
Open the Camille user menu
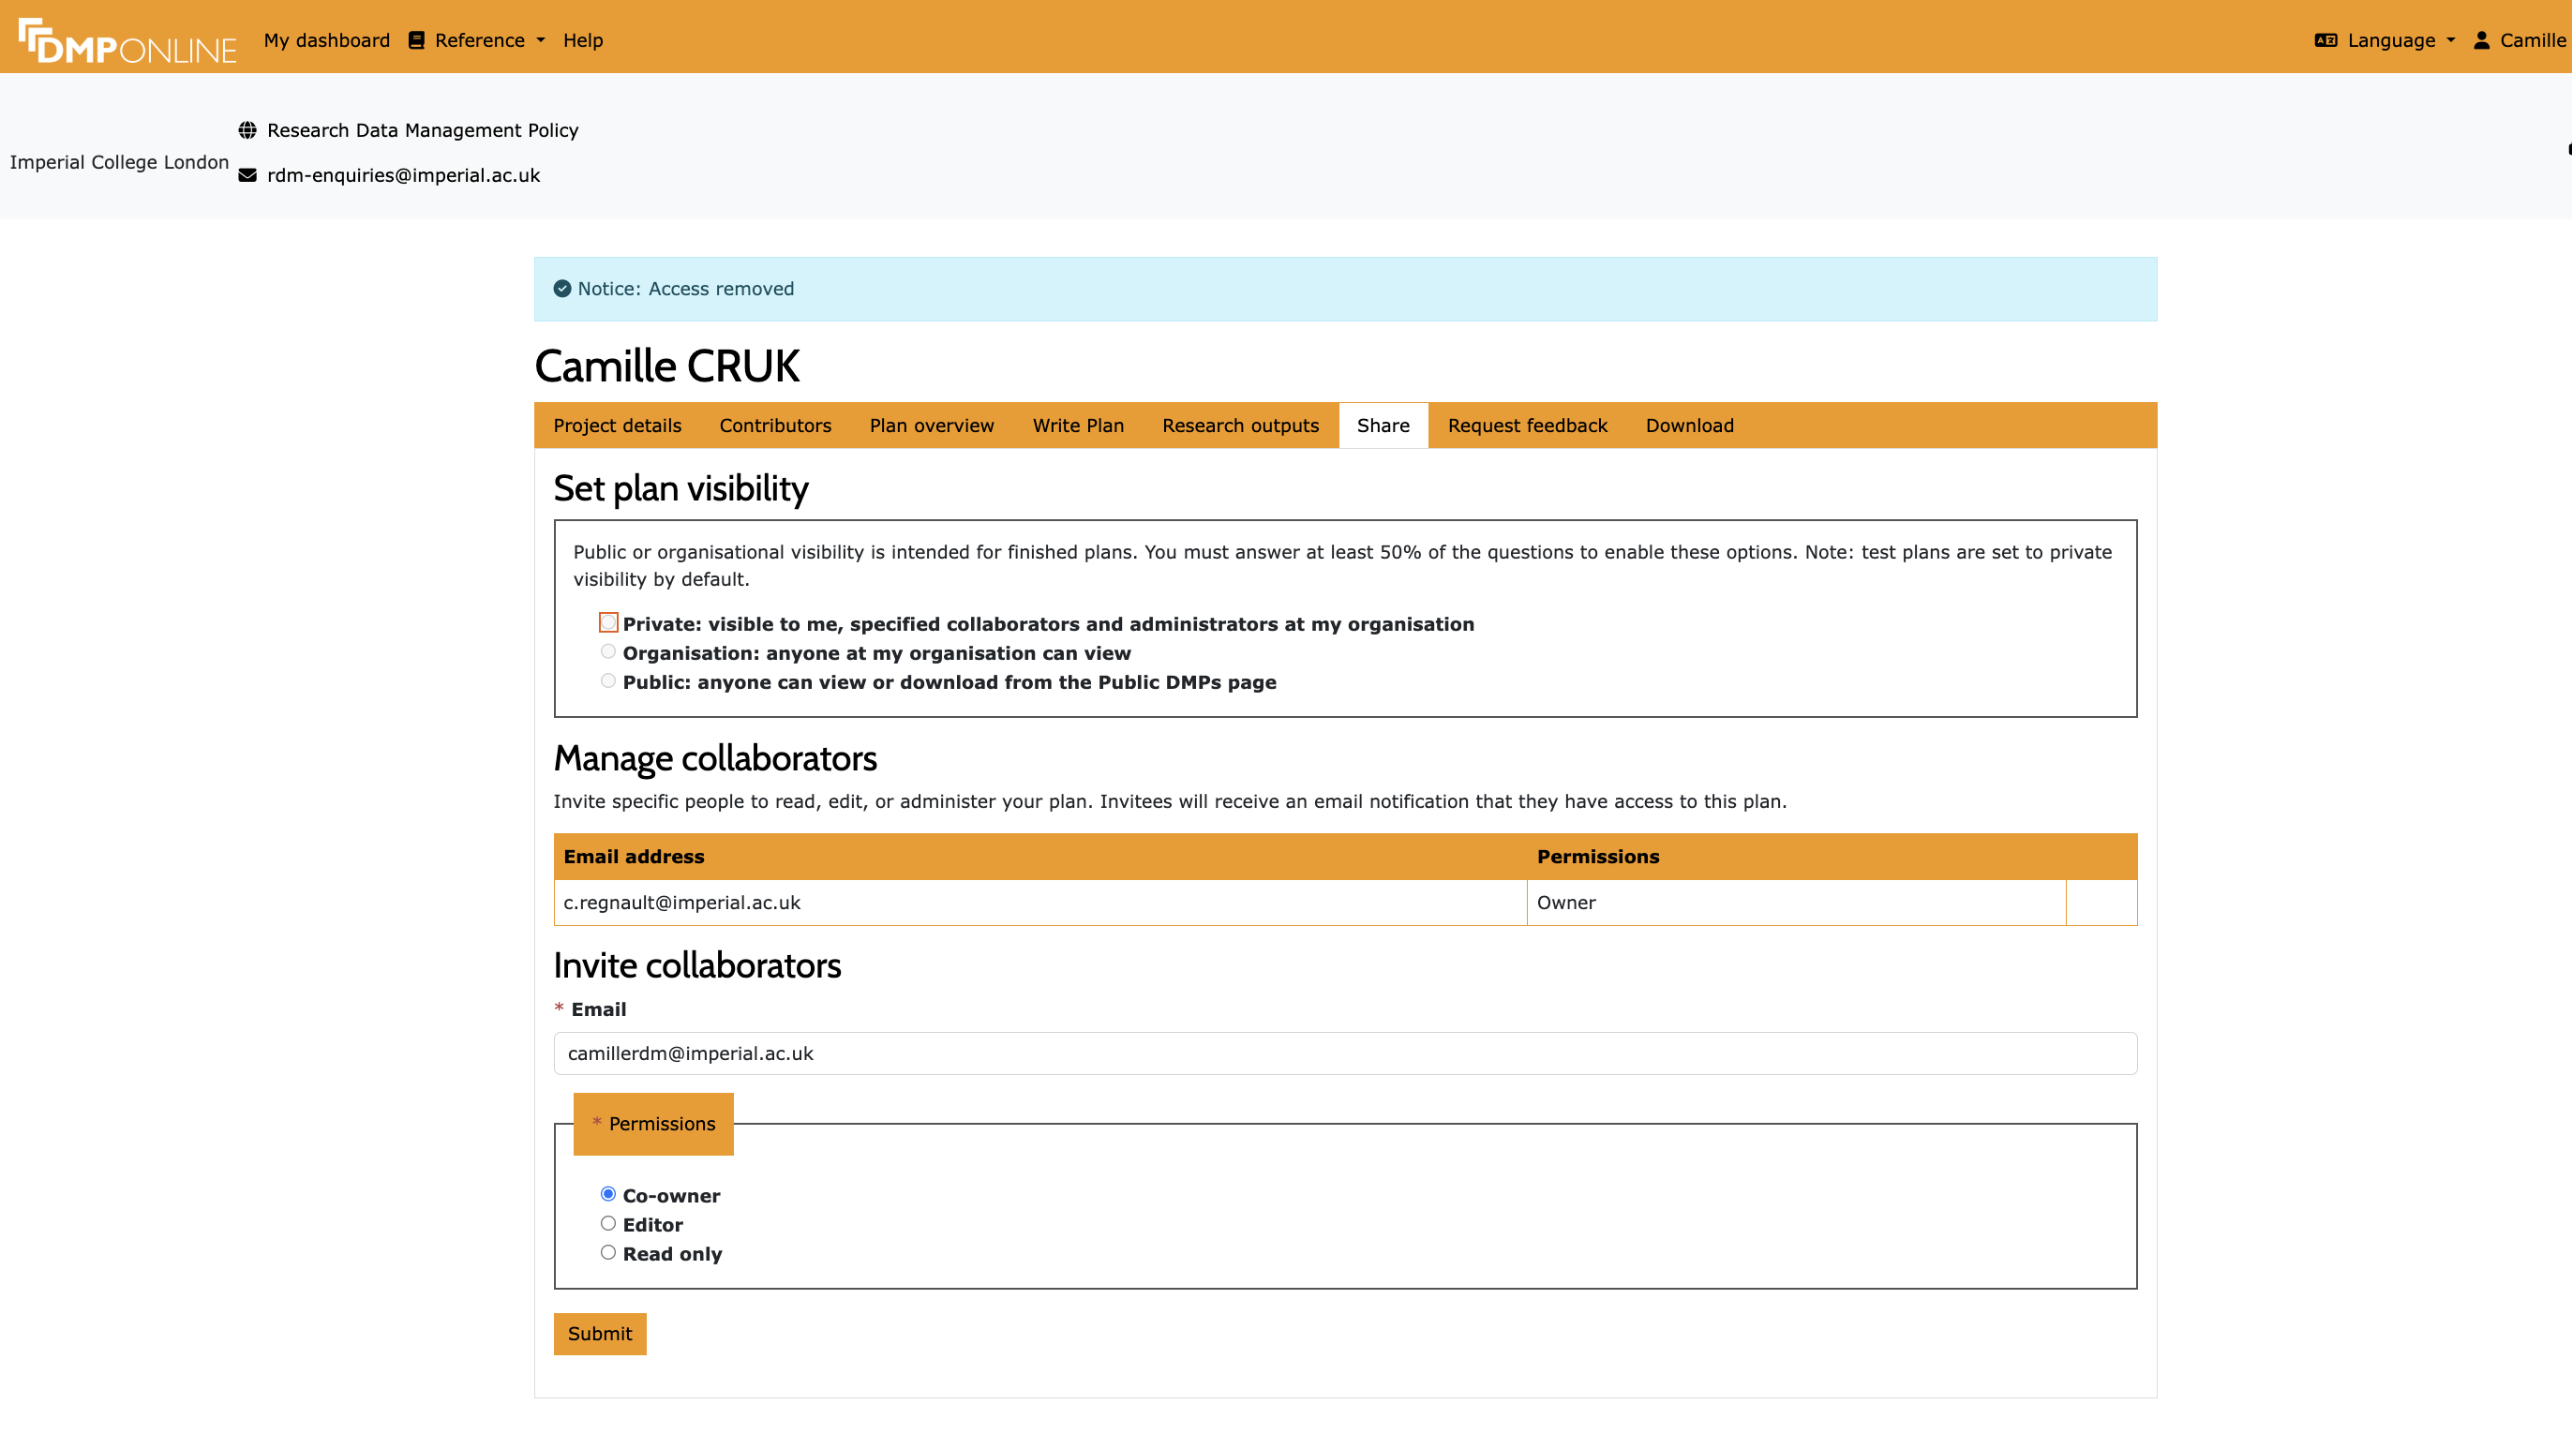2531,41
